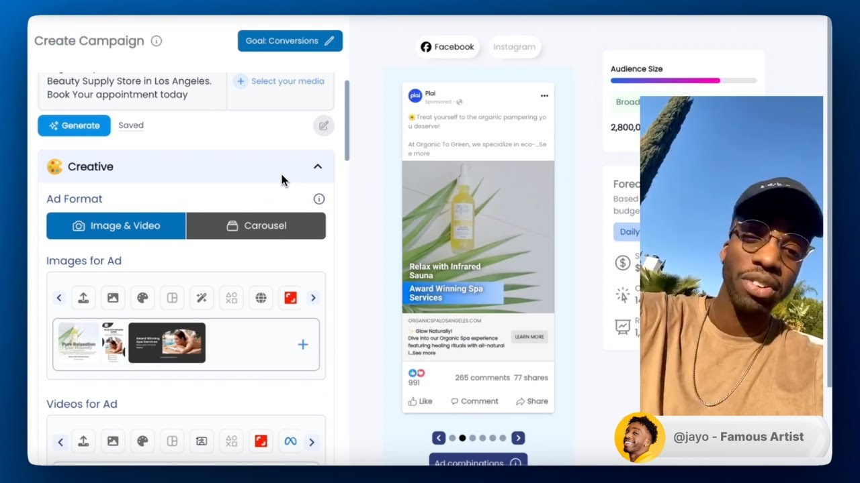Viewport: 860px width, 483px height.
Task: Click the Beauty Supply Store prompt text area
Action: click(x=132, y=88)
